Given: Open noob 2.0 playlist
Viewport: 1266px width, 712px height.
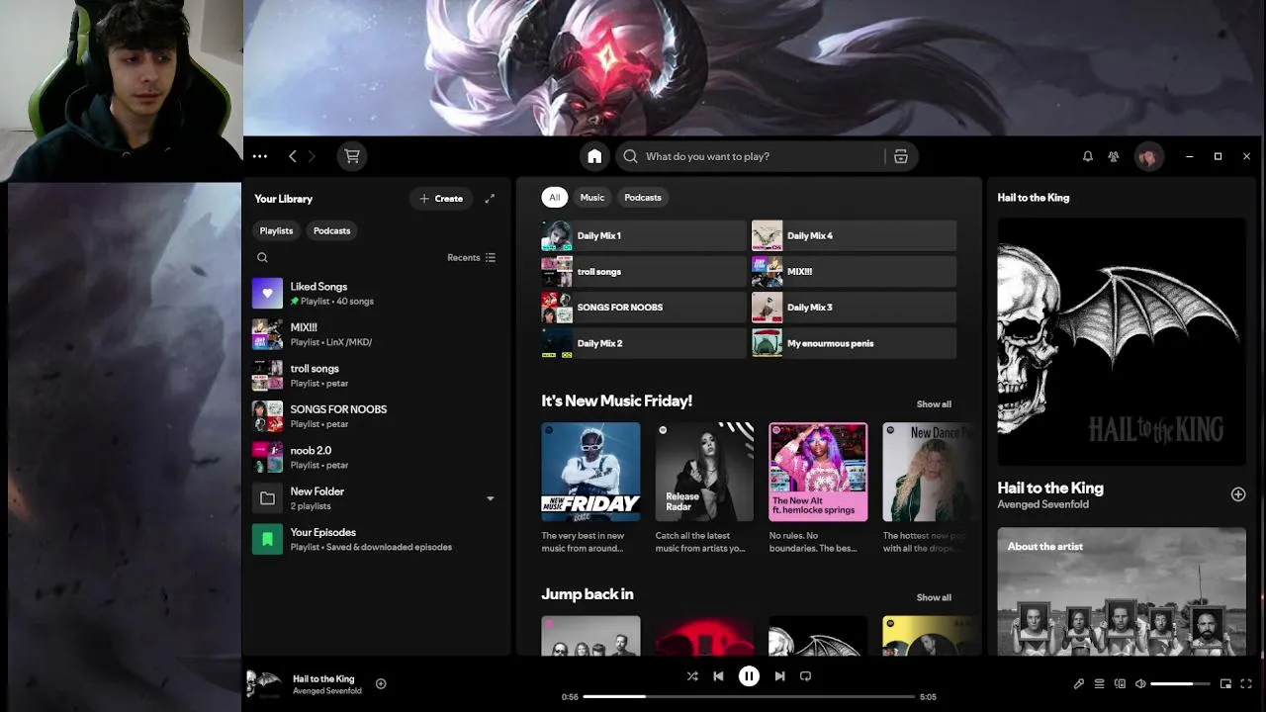Looking at the screenshot, I should (x=376, y=458).
